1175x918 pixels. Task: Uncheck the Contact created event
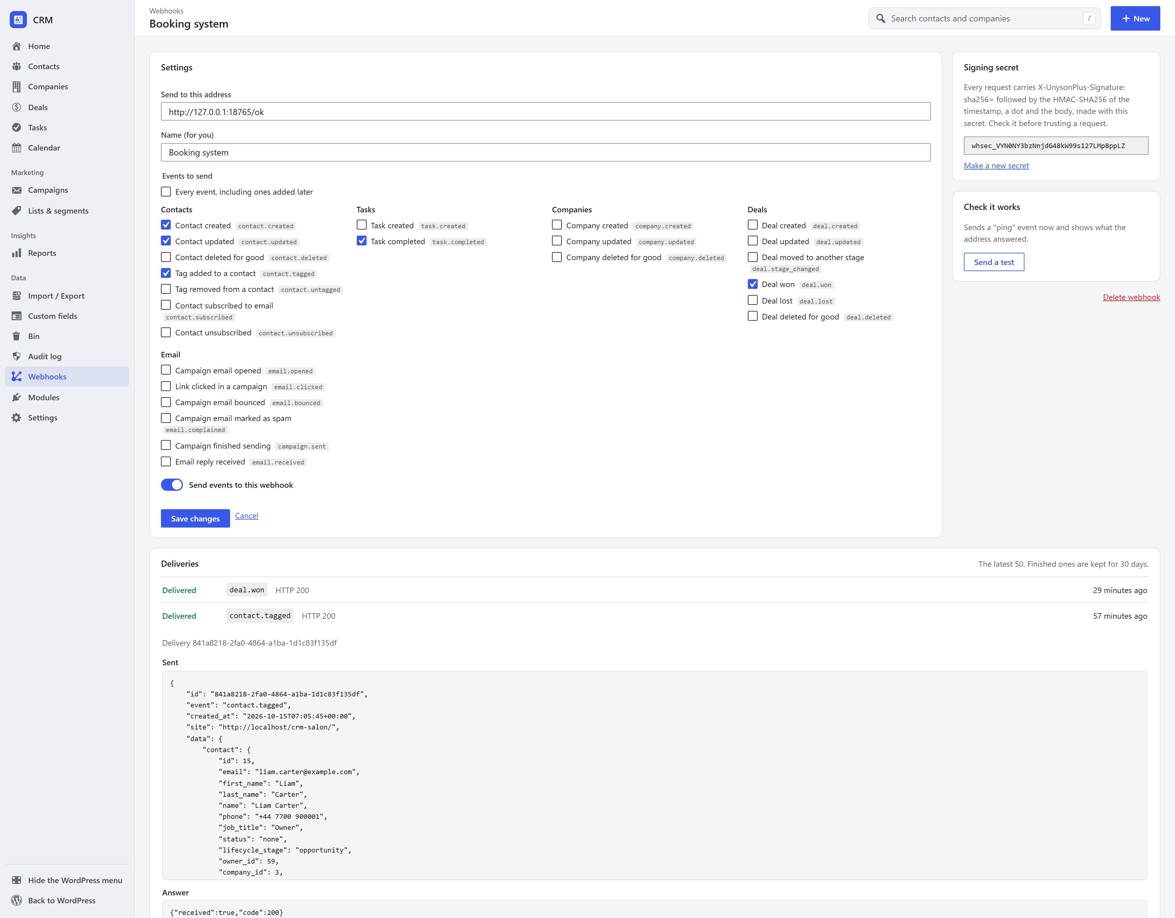click(166, 225)
